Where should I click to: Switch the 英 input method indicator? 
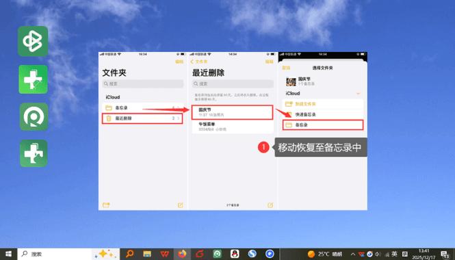(394, 255)
